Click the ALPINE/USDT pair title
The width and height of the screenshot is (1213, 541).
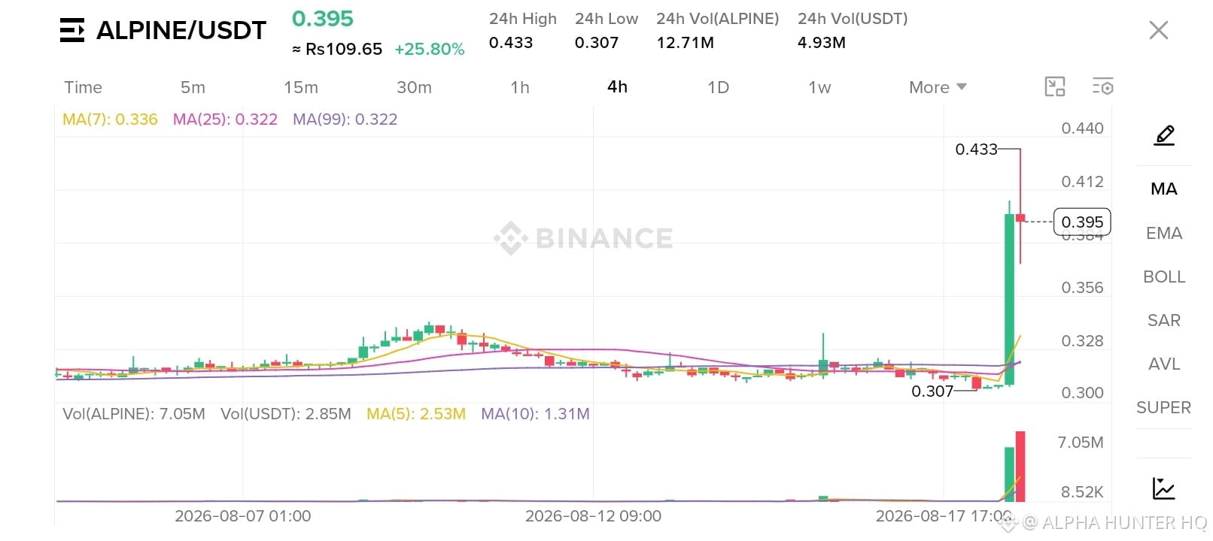pos(181,30)
